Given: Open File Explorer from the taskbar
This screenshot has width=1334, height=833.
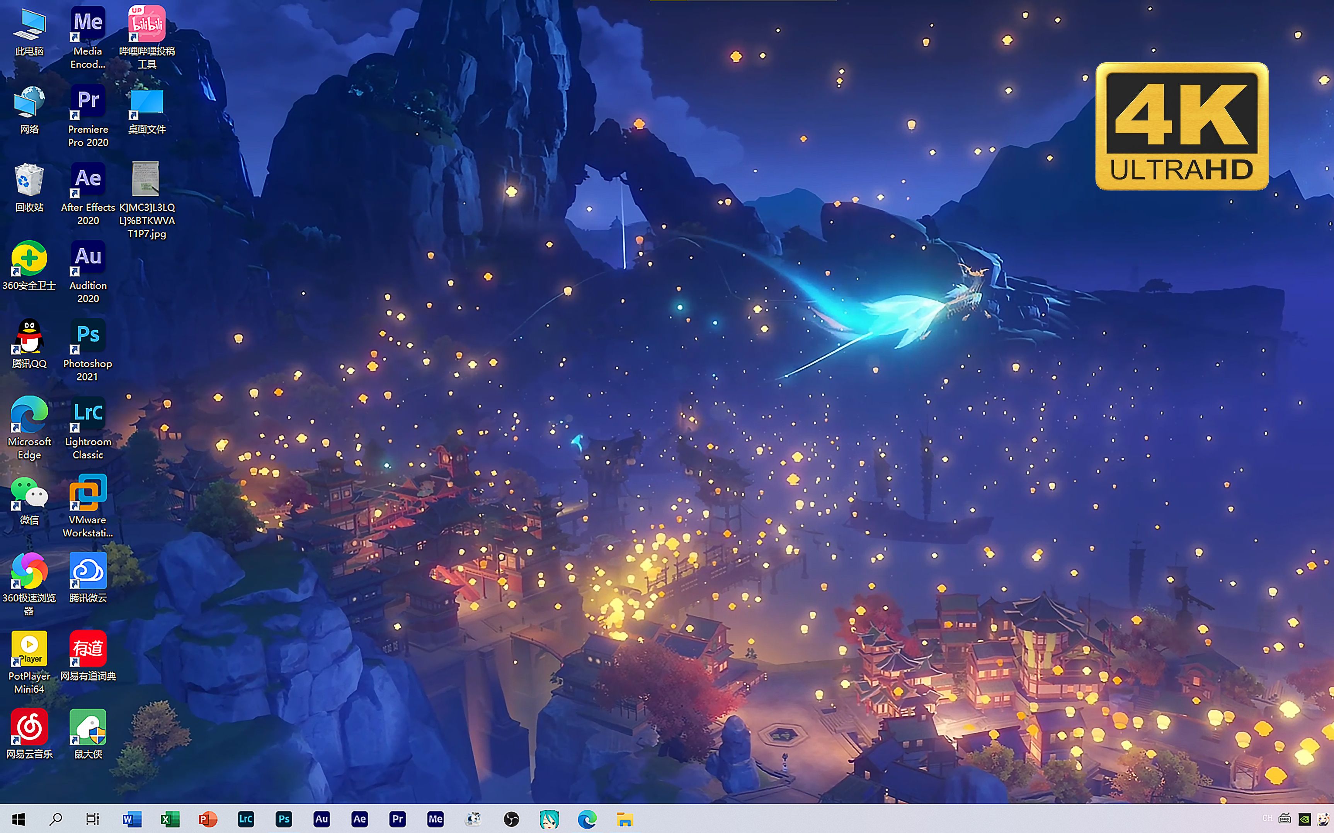Looking at the screenshot, I should click(x=624, y=820).
